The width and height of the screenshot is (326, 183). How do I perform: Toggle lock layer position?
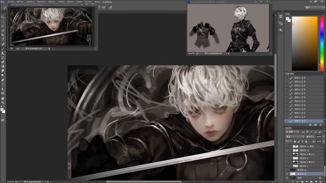point(303,141)
